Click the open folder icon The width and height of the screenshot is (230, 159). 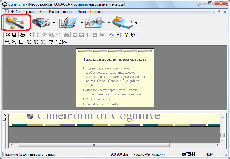(8, 35)
